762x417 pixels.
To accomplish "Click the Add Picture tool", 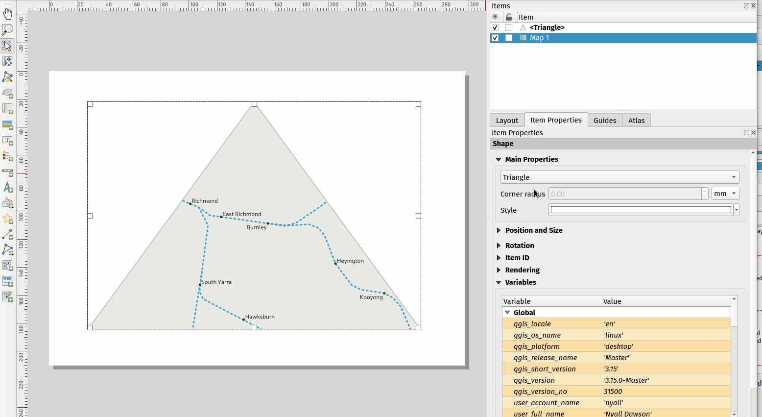I will (8, 124).
